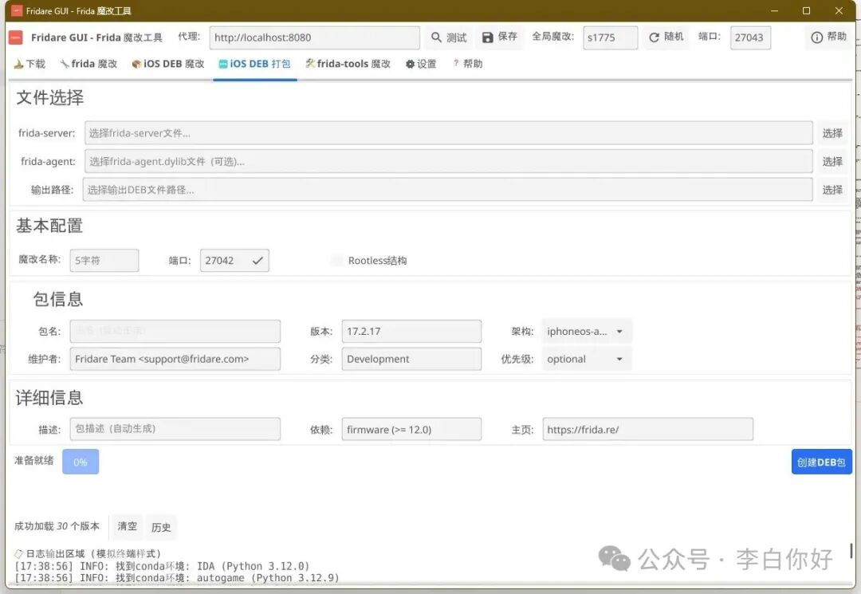
Task: Click the 准备就绪 status text
Action: point(34,460)
